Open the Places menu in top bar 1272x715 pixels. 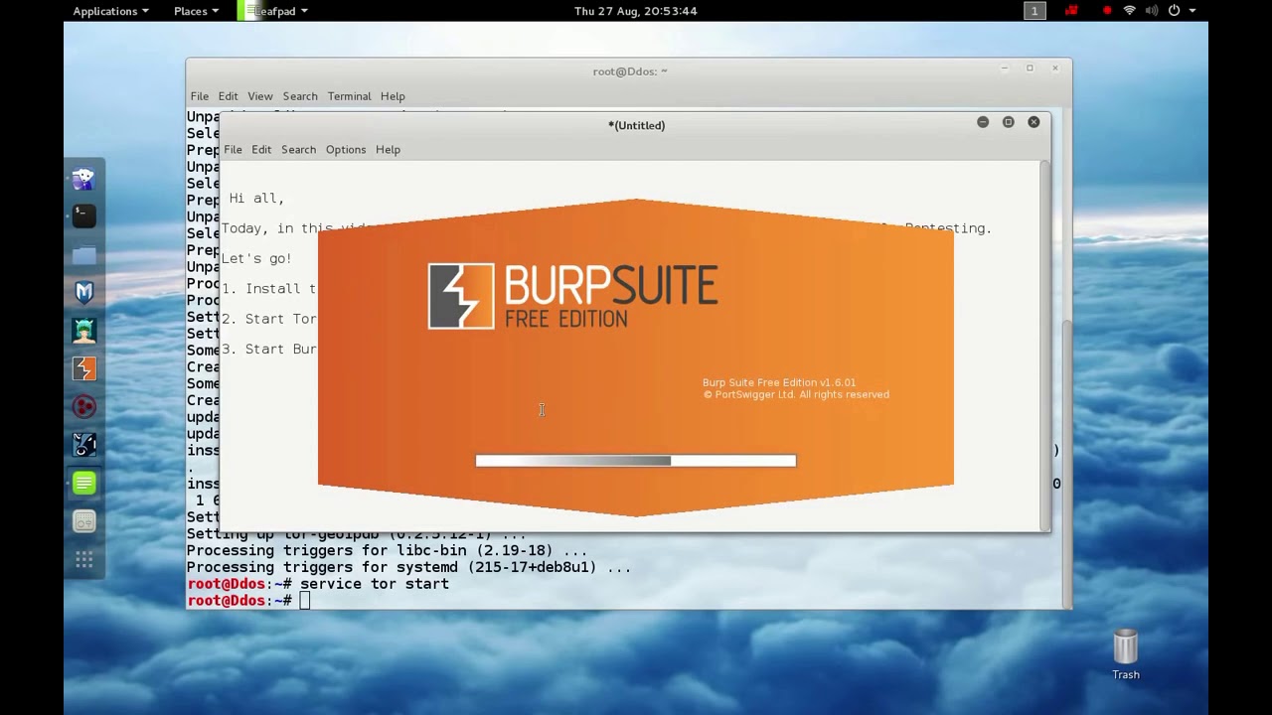click(196, 11)
